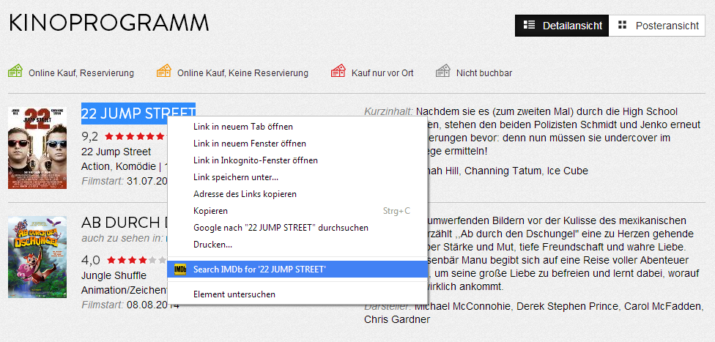Click the 'Animation/Zeichen' genre text
Viewport: 715px width, 342px height.
click(x=125, y=291)
